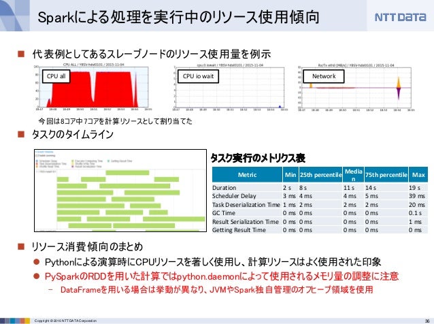Click the blue blip in iowait graph
The width and height of the screenshot is (434, 324).
280,106
